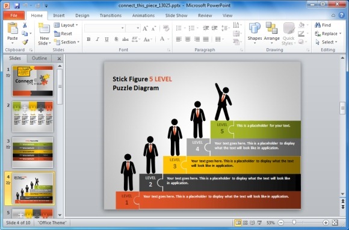Zoom in with plus button
This screenshot has width=349, height=230.
pos(326,222)
